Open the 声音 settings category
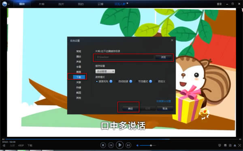This screenshot has width=243, height=151. coord(79,62)
